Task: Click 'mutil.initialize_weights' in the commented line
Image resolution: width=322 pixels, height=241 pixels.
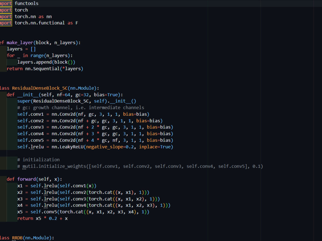Action: (x=54, y=166)
